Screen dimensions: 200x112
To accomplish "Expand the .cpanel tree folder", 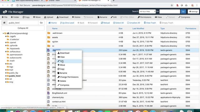I will [6, 42].
